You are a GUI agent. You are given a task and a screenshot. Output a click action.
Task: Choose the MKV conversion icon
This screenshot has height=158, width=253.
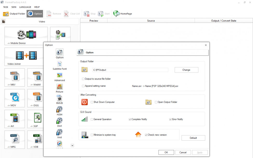pos(15,77)
